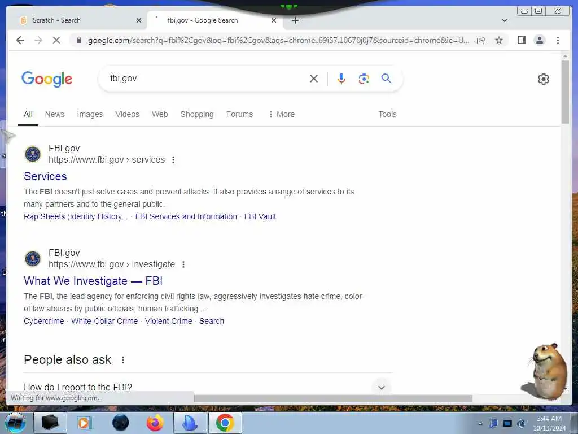Open the Rap Sheets (Identity History sitelink

click(76, 216)
